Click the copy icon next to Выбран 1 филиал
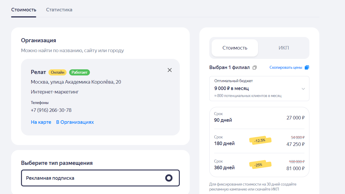 tap(255, 68)
